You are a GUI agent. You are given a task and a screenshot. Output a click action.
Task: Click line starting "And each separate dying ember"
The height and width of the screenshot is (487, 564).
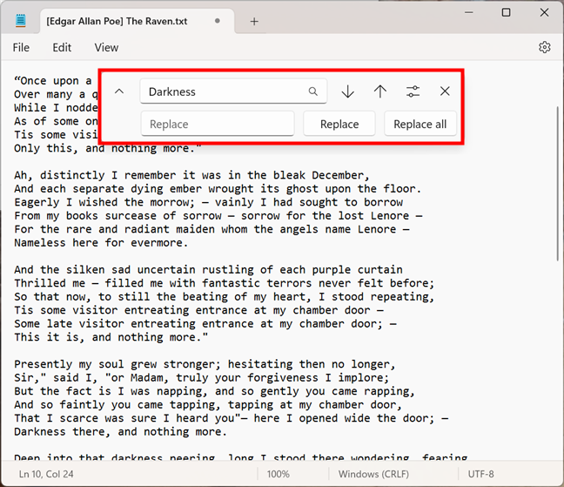click(218, 188)
